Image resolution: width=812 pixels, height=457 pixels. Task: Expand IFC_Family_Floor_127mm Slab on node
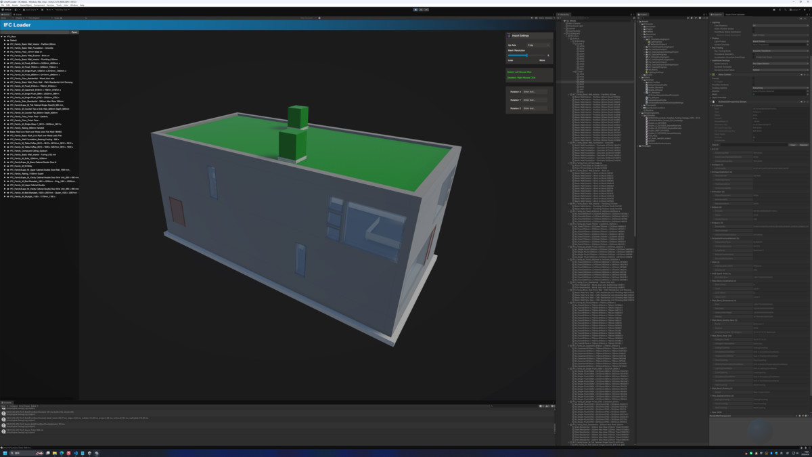pyautogui.click(x=5, y=52)
